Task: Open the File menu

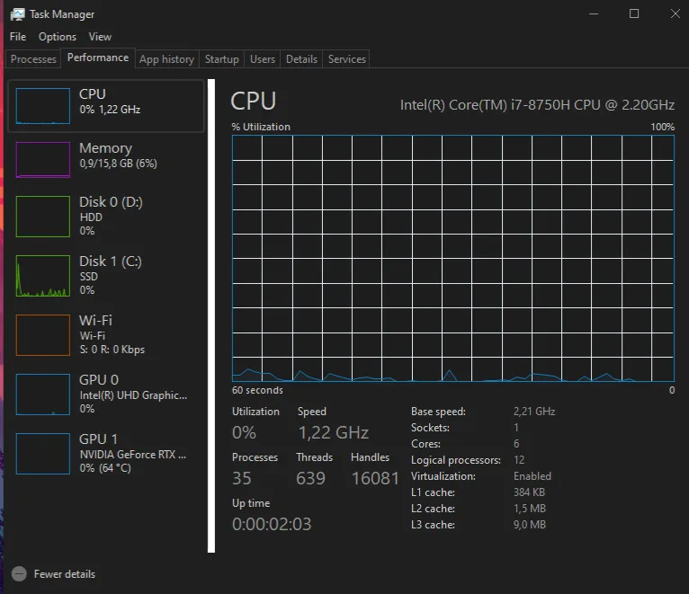Action: point(18,37)
